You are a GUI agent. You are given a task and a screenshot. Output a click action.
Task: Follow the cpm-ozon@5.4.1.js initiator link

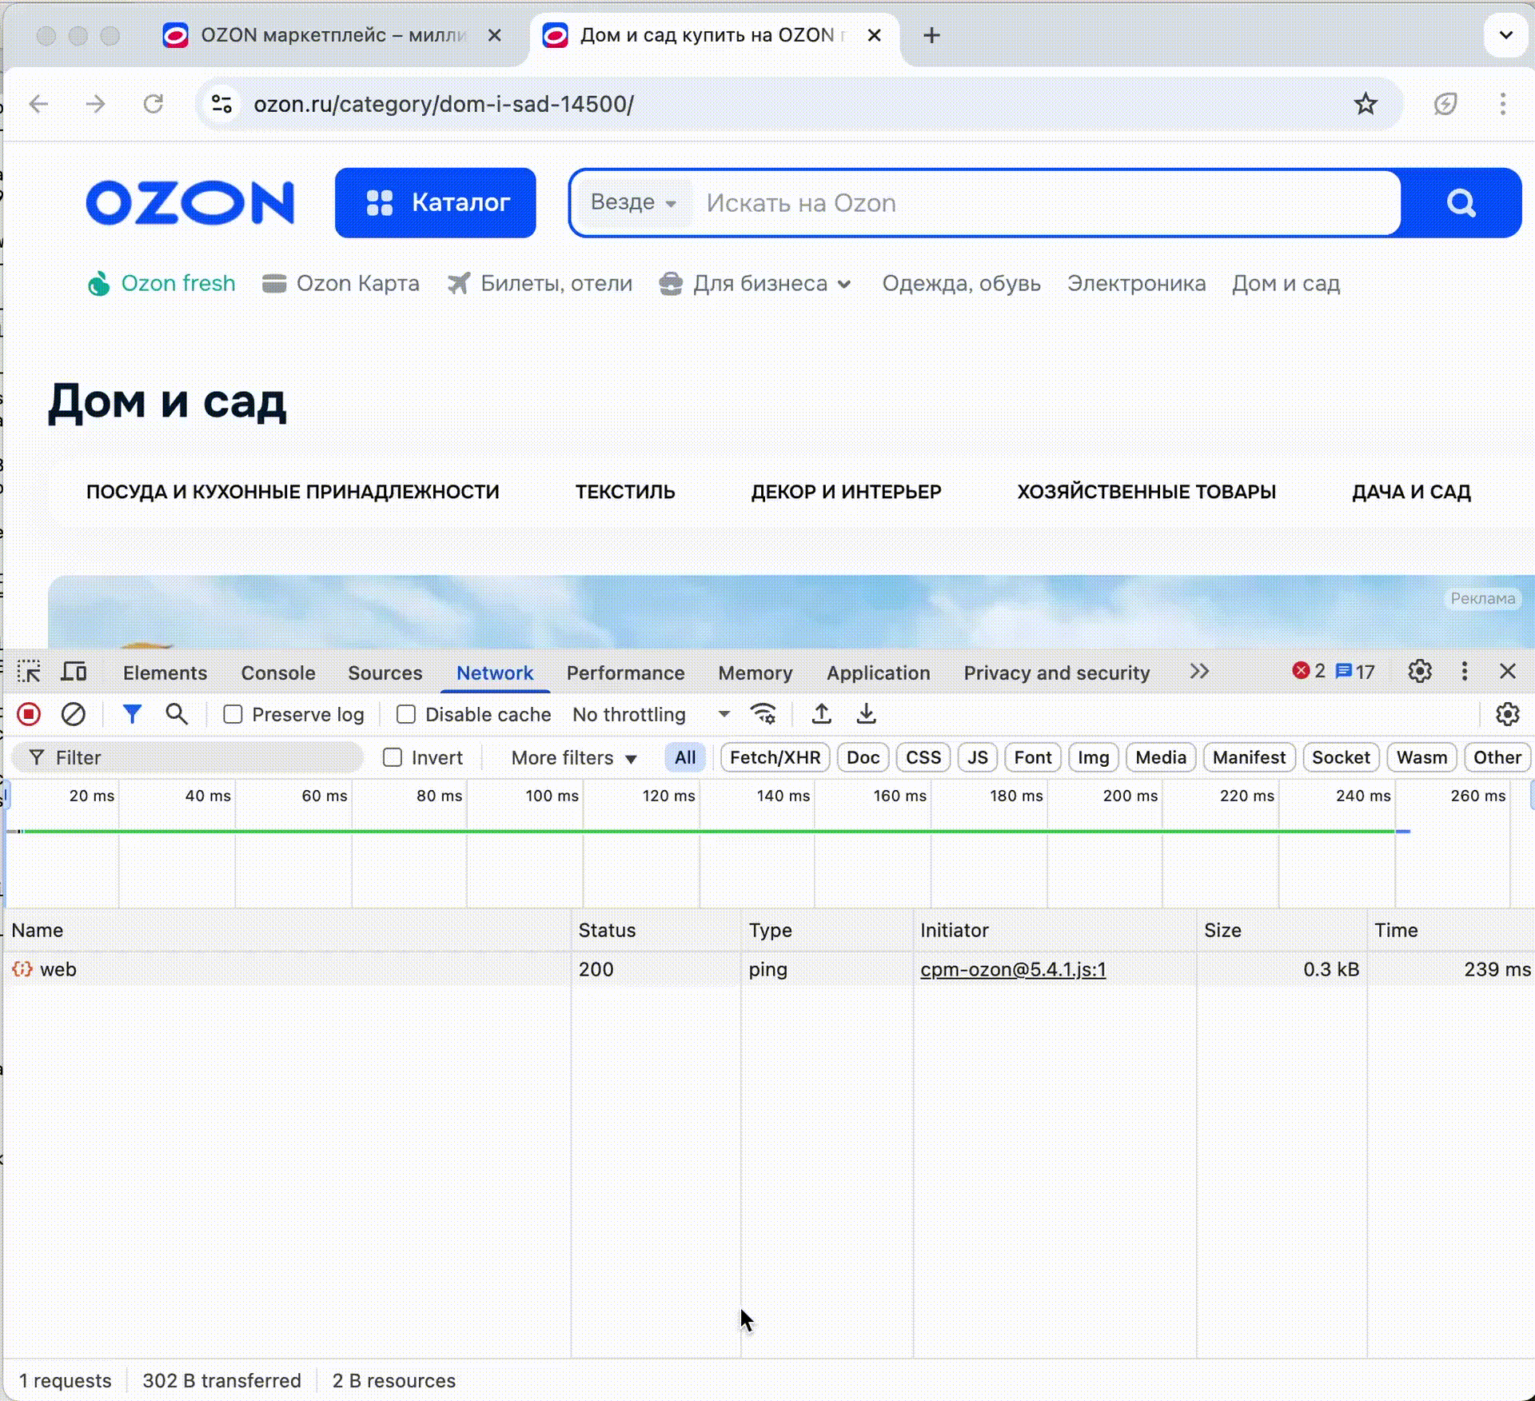[1012, 968]
